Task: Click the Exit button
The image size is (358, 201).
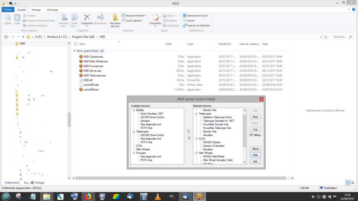Action: [x=255, y=161]
